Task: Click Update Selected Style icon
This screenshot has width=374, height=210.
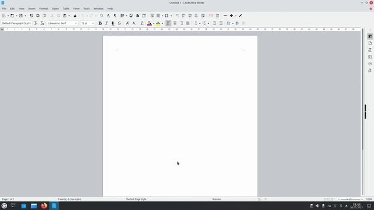Action: pyautogui.click(x=36, y=23)
